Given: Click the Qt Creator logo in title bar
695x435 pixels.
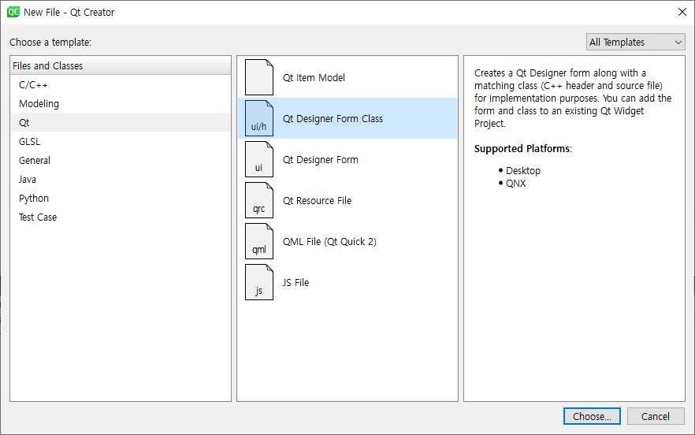Looking at the screenshot, I should (13, 12).
